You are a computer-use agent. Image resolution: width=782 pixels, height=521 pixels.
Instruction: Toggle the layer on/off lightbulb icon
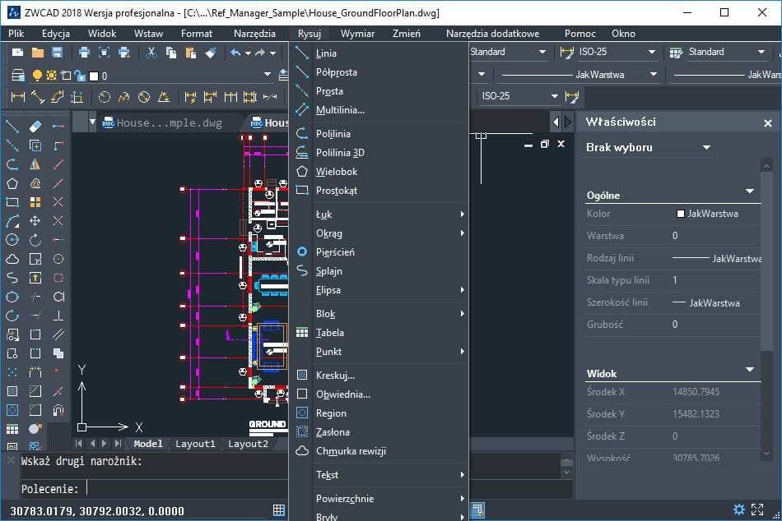(x=37, y=76)
